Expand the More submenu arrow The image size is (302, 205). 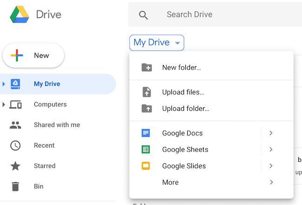tap(271, 182)
